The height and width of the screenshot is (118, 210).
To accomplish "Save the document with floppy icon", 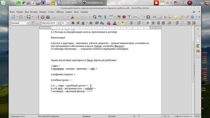I will pyautogui.click(x=29, y=17).
